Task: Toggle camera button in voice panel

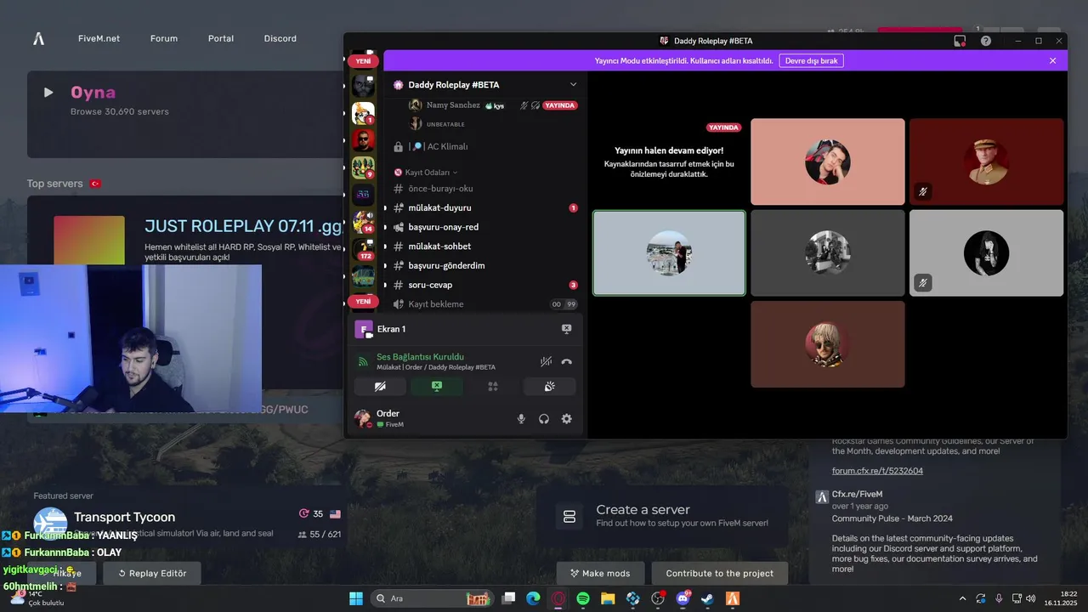Action: 380,386
